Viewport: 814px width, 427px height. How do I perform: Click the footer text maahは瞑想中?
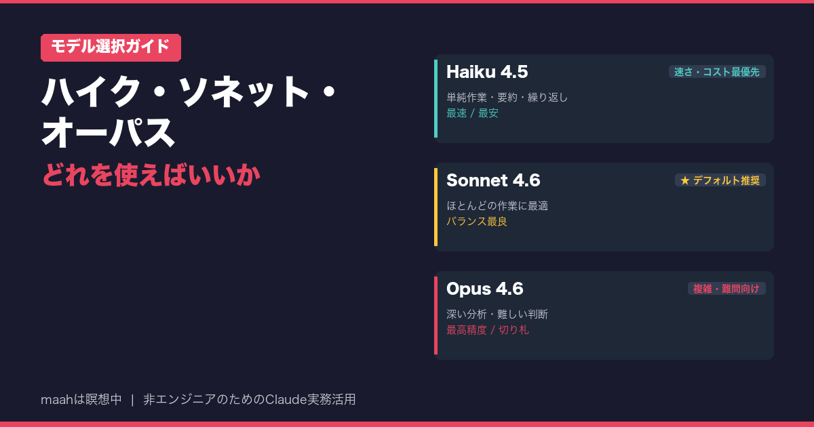(x=81, y=400)
